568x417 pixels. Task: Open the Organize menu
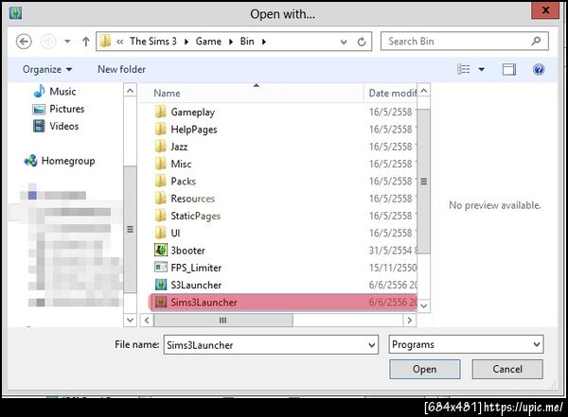click(x=47, y=69)
